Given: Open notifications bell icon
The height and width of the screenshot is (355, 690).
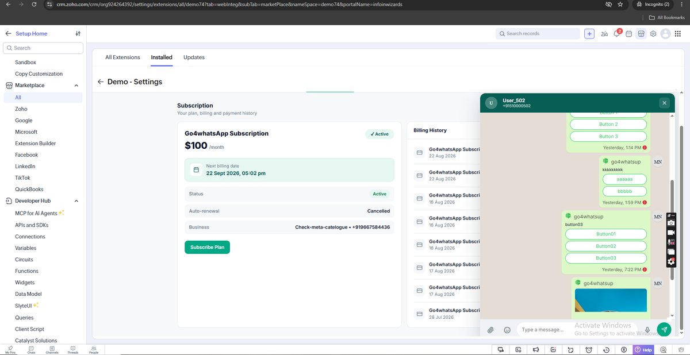Looking at the screenshot, I should [616, 34].
